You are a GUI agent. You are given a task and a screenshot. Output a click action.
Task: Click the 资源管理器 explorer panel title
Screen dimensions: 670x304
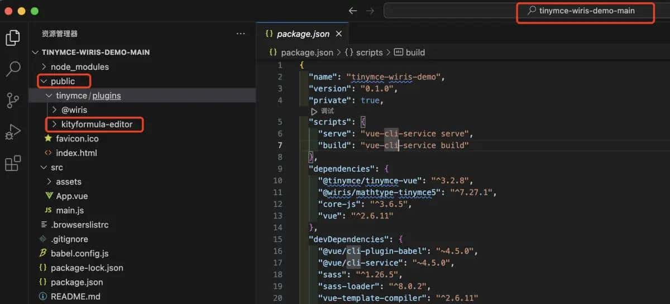click(x=60, y=34)
